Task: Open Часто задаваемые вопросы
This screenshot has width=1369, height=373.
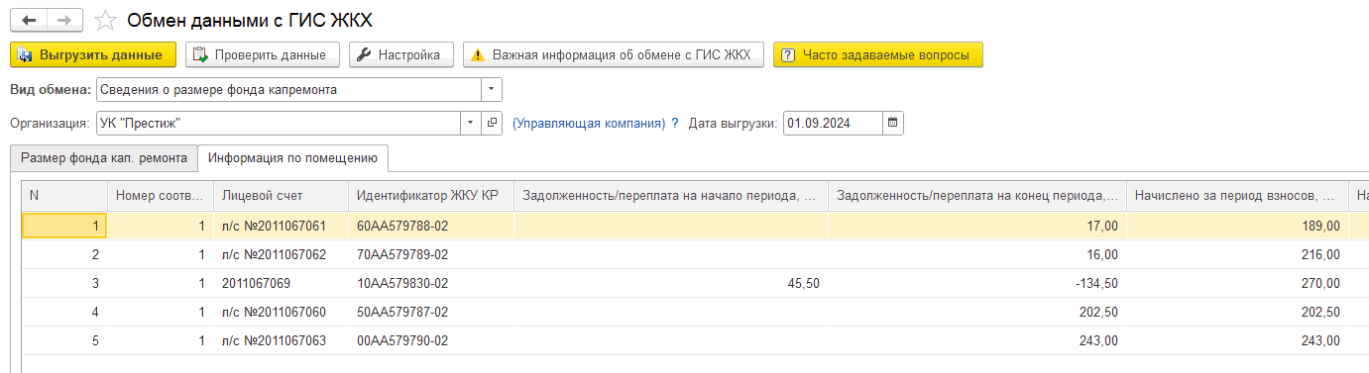Action: pyautogui.click(x=877, y=54)
